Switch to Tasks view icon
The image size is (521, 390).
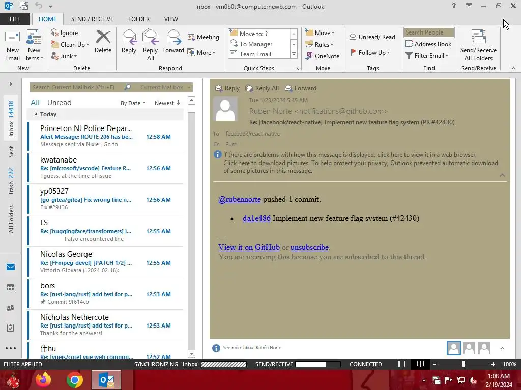click(11, 328)
